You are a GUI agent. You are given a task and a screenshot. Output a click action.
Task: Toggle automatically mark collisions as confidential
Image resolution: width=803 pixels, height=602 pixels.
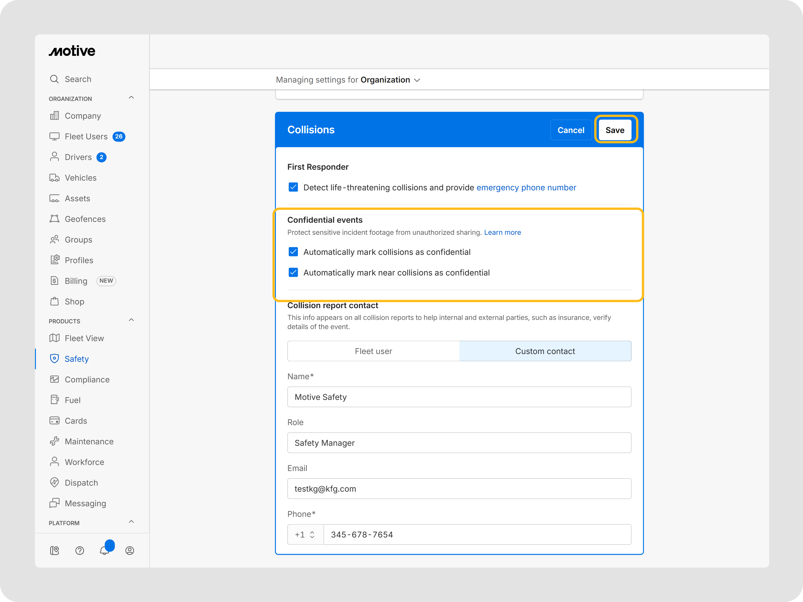[x=293, y=252]
